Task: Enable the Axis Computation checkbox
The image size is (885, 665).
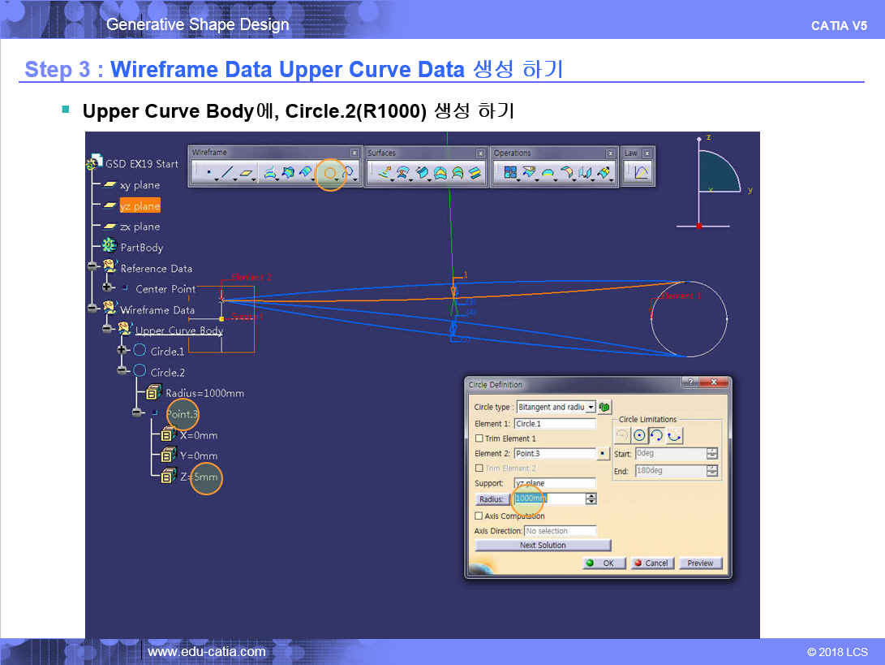Action: (479, 516)
